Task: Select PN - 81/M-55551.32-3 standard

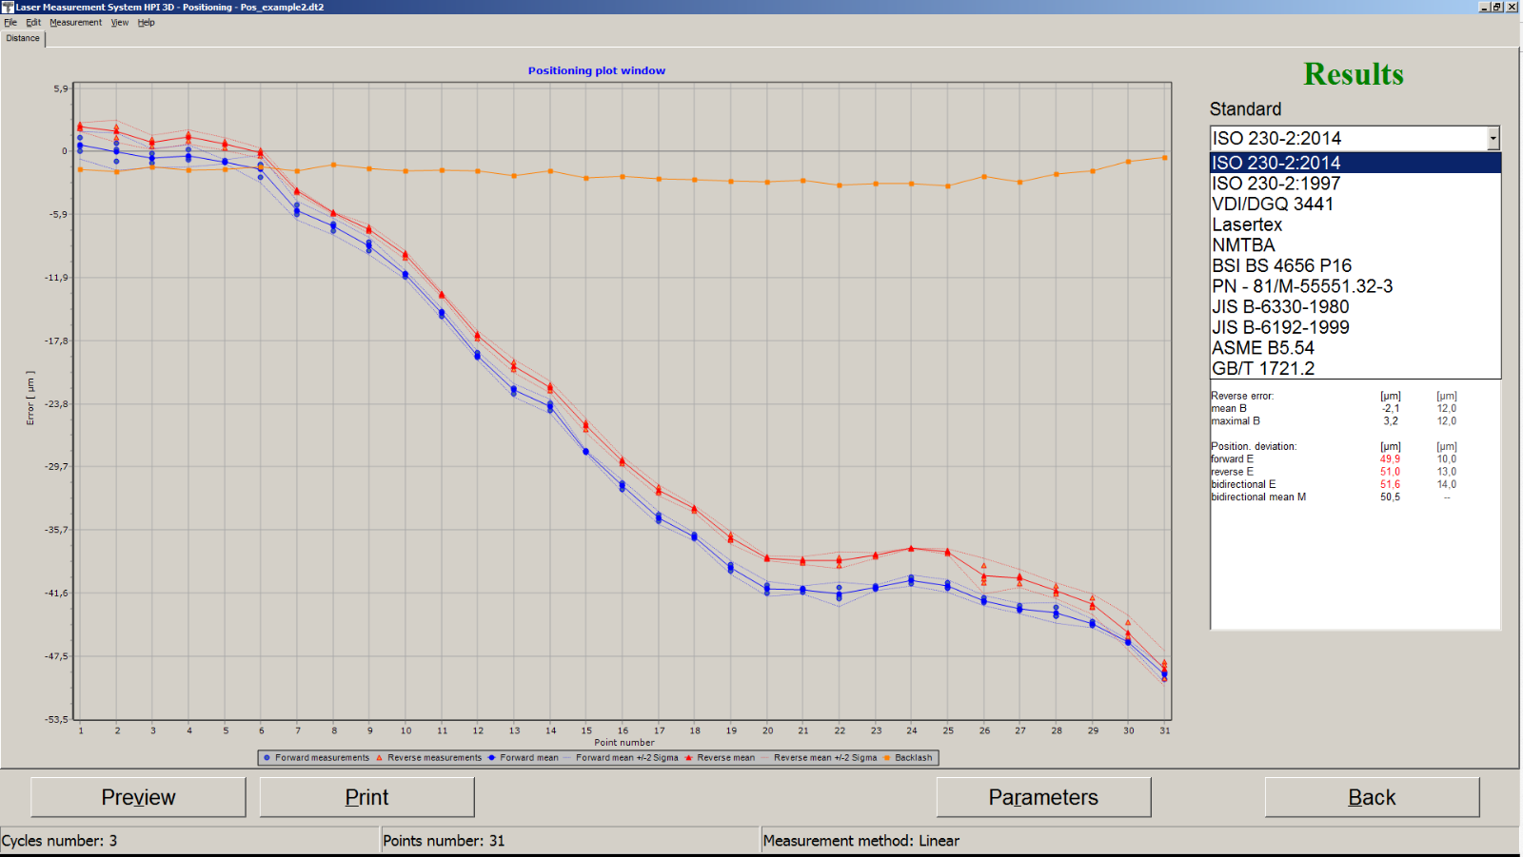Action: pyautogui.click(x=1355, y=286)
